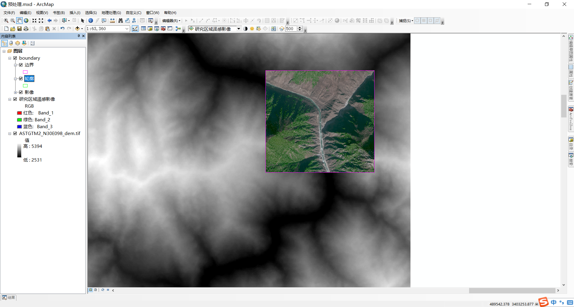This screenshot has width=574, height=307.
Task: Create a new map document
Action: [x=6, y=29]
